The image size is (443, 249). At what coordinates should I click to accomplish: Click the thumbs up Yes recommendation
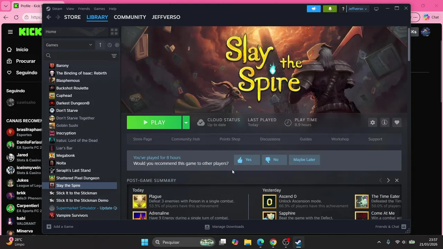pos(247,160)
